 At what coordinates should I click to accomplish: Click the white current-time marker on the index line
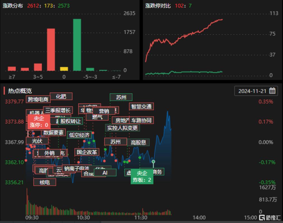tap(153, 161)
